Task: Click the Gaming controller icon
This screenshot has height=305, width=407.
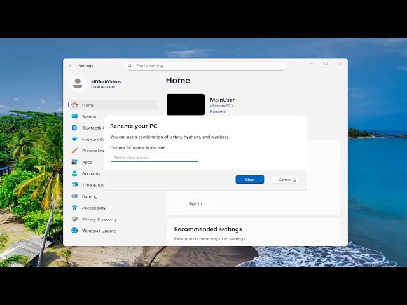Action: click(x=74, y=196)
